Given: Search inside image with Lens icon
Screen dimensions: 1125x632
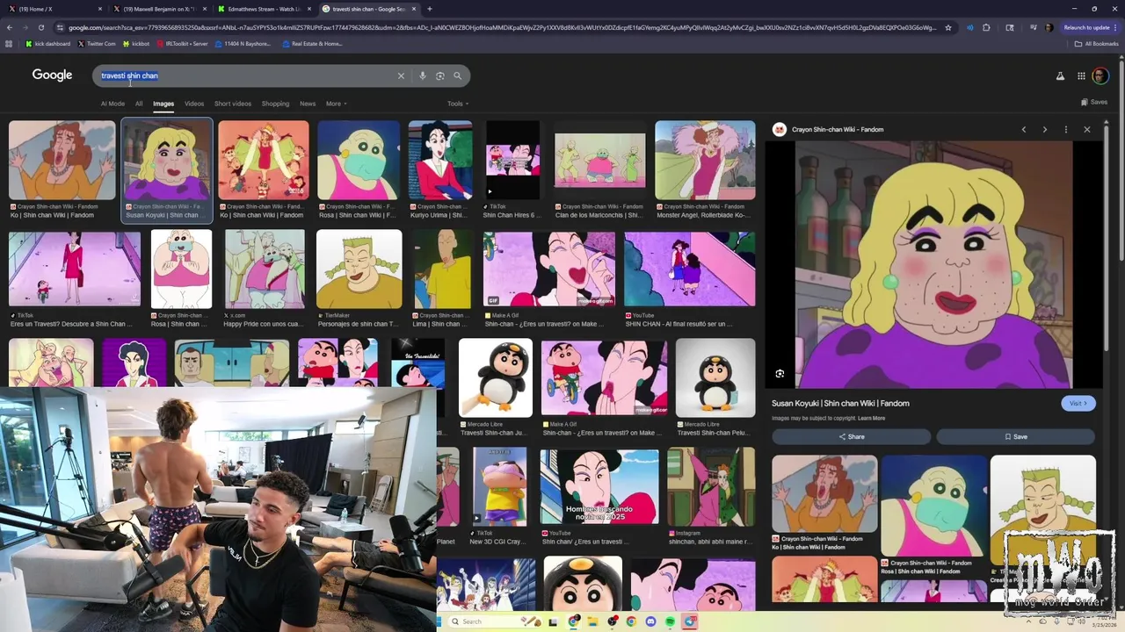Looking at the screenshot, I should point(780,374).
